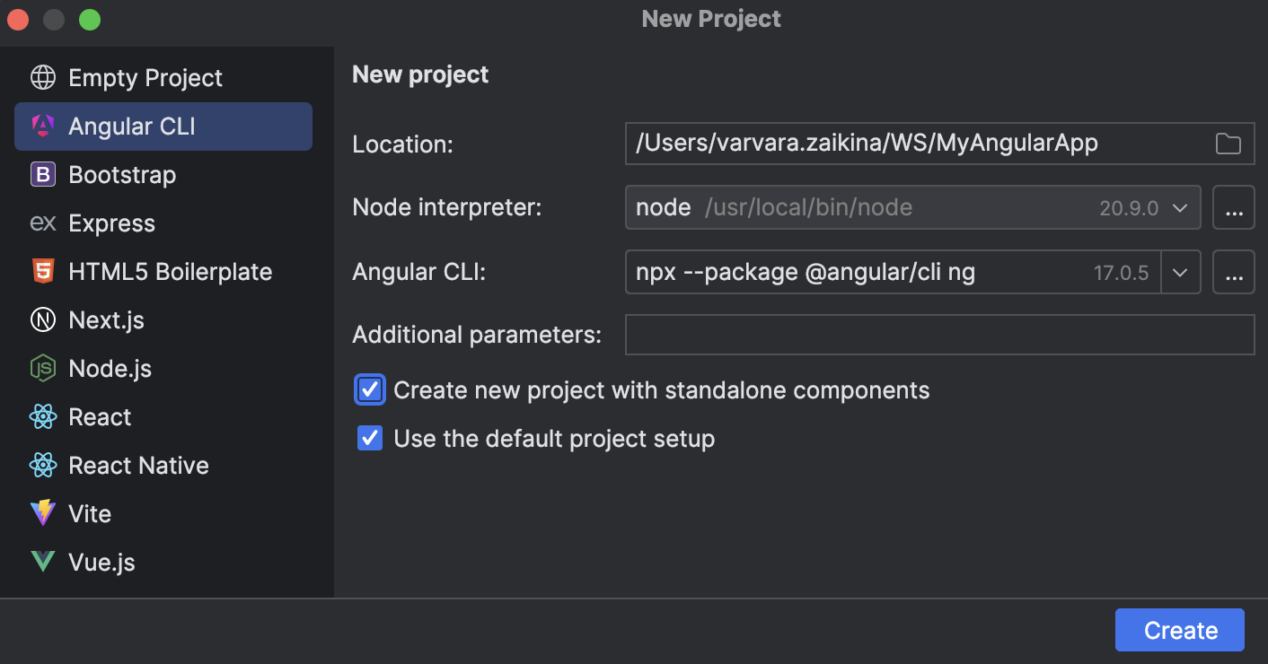This screenshot has height=664, width=1268.
Task: Click the Node.js hexagon icon
Action: point(43,369)
